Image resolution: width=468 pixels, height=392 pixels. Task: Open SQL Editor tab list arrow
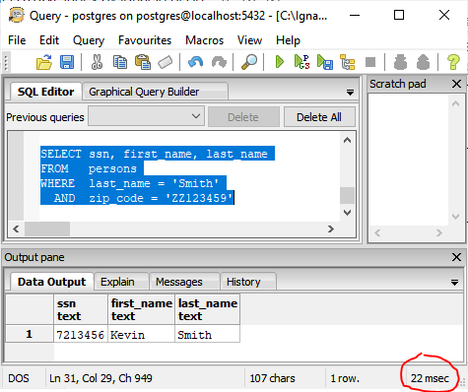click(350, 93)
